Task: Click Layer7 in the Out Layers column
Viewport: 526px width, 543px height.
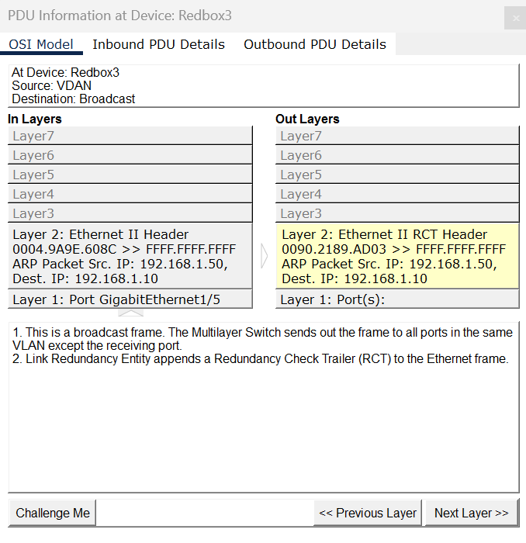Action: [x=397, y=136]
